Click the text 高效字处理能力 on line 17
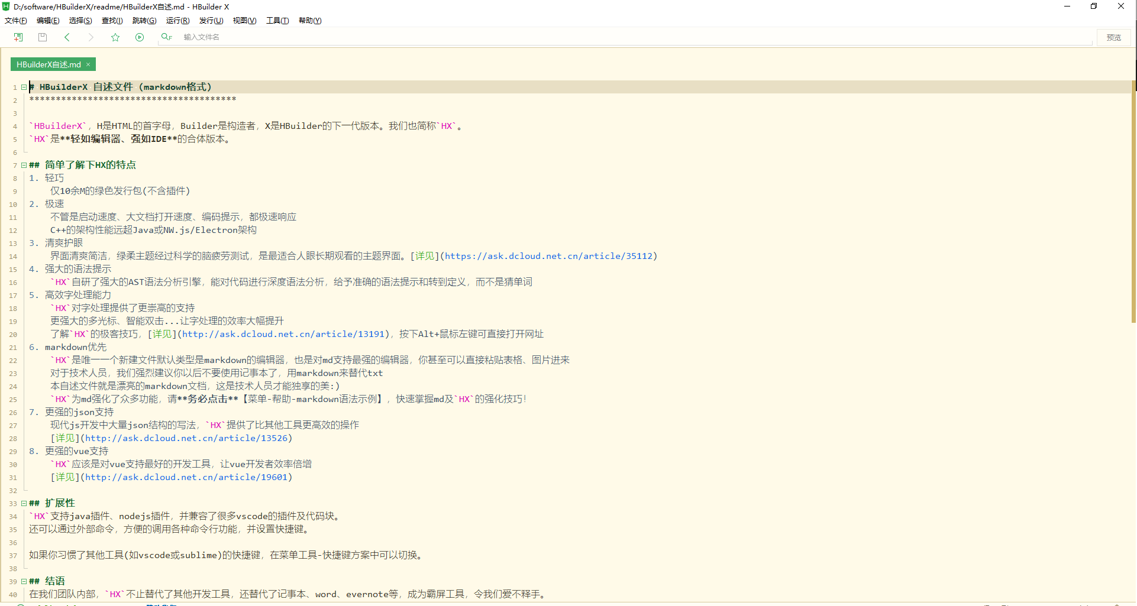The width and height of the screenshot is (1137, 606). click(78, 295)
